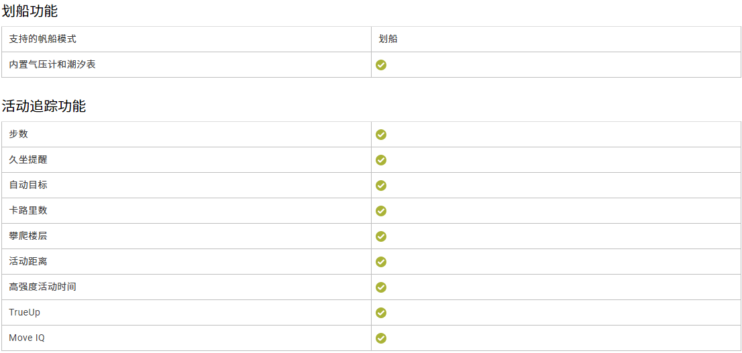This screenshot has height=353, width=742.
Task: Click the 步数 row label
Action: [x=19, y=134]
